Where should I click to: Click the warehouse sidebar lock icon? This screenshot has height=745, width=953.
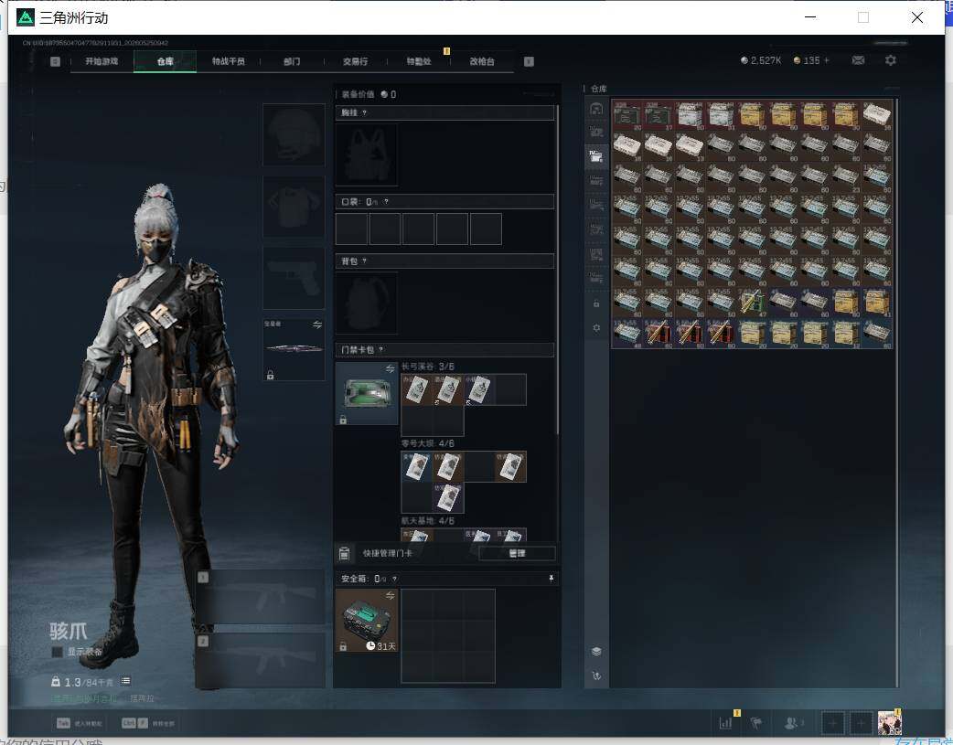coord(596,303)
